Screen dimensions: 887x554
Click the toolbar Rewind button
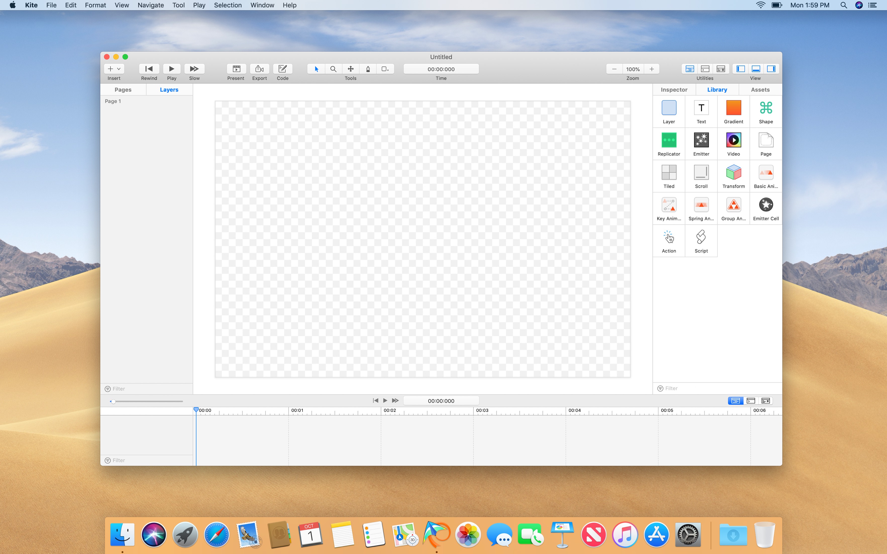(x=149, y=69)
